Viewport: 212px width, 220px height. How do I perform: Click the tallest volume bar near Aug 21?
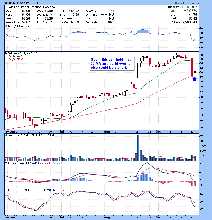(138, 148)
